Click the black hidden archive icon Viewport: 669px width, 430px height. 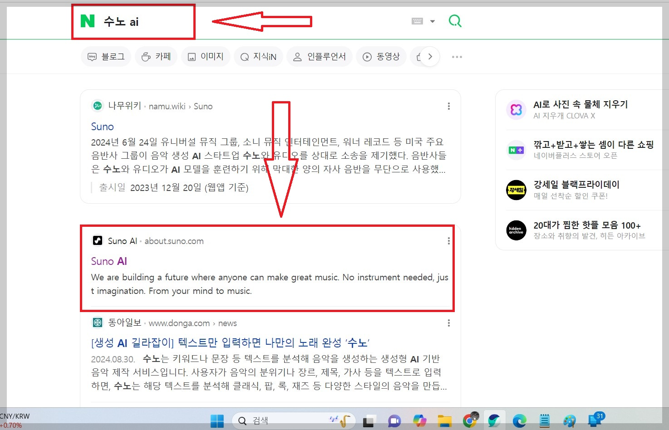point(516,230)
